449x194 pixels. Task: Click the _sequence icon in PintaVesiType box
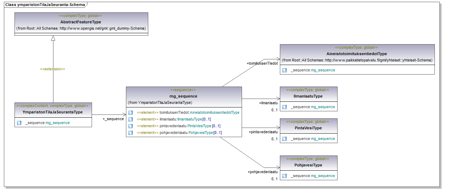click(x=284, y=139)
